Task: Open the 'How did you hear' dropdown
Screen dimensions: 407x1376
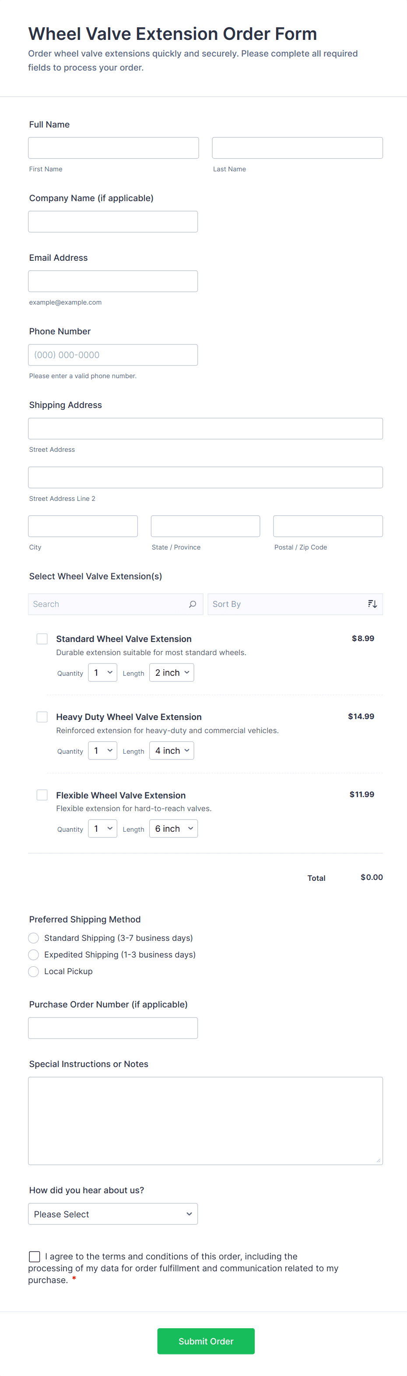Action: [112, 1213]
